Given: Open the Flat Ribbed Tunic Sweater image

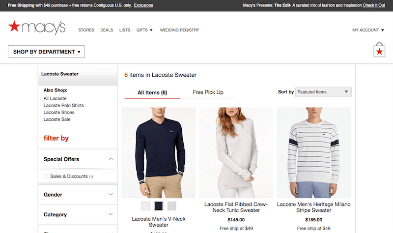Looking at the screenshot, I should tap(236, 153).
